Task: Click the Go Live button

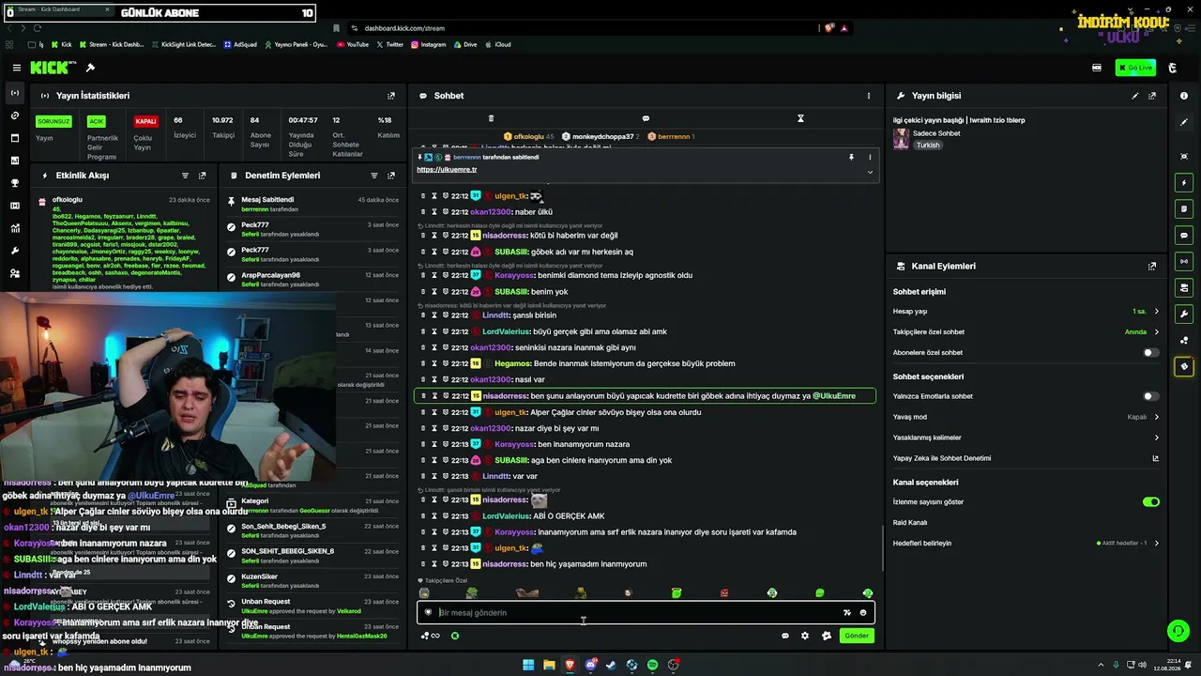Action: (1135, 68)
